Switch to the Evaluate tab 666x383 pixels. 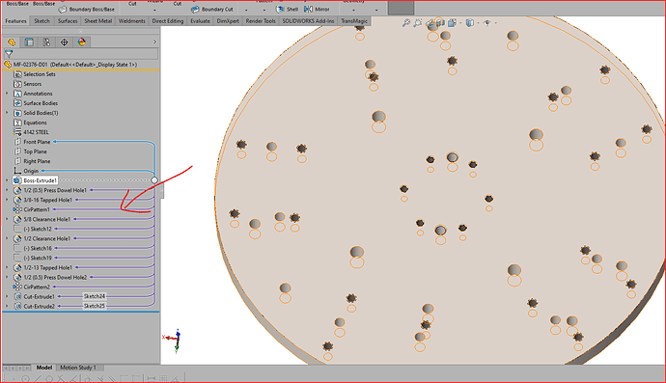200,21
